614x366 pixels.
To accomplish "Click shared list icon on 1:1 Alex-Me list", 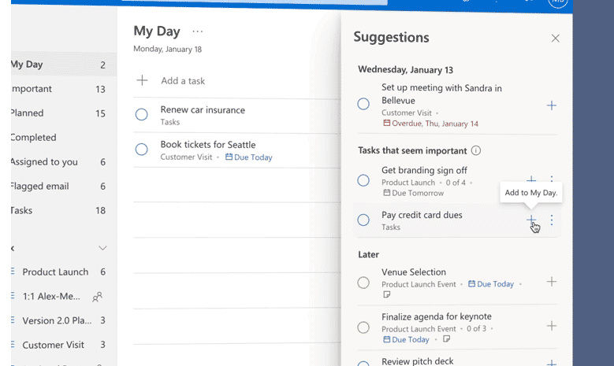I will click(x=97, y=297).
